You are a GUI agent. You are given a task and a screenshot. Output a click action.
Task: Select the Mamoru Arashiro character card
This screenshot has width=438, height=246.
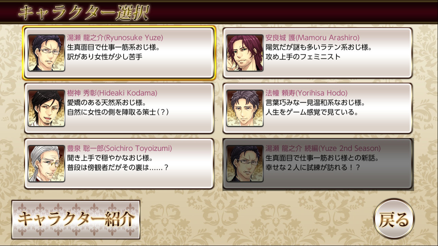pos(318,53)
